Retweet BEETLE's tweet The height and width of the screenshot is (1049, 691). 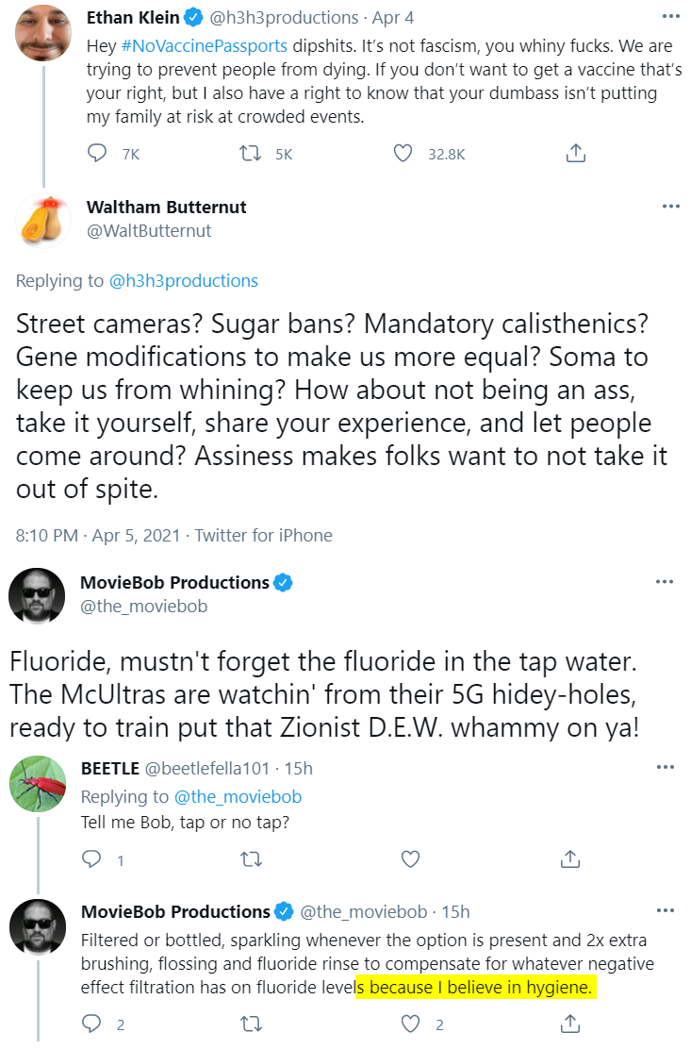click(252, 859)
